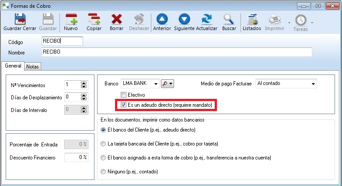Viewport: 342px width, 186px height.
Task: Click the Deshacer undo icon
Action: point(139,19)
